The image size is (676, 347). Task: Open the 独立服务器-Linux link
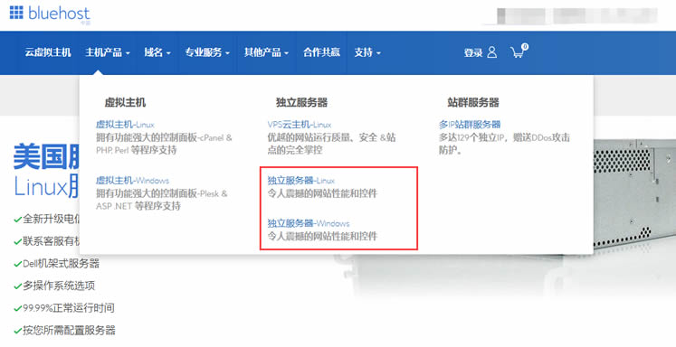(301, 181)
